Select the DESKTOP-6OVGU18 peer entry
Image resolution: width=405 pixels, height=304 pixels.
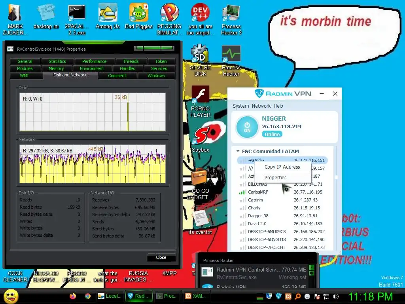(282, 239)
